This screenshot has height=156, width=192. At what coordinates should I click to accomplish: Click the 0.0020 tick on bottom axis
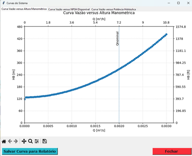[119, 126]
